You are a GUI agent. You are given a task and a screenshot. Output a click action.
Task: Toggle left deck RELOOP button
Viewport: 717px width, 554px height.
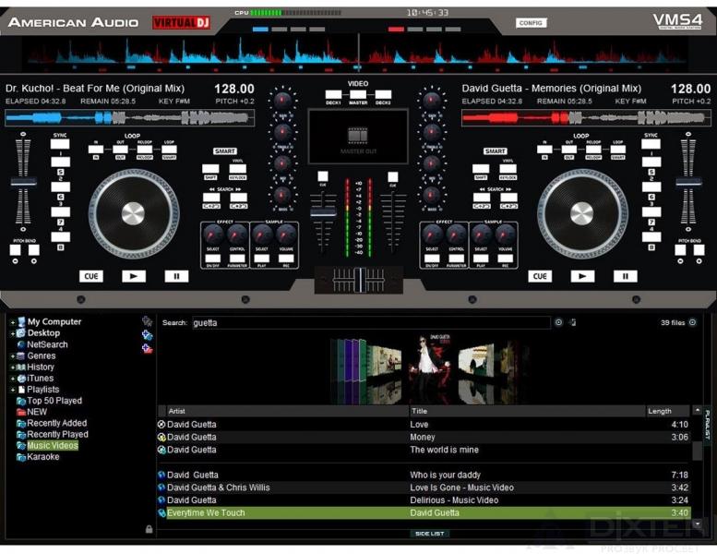pos(145,150)
